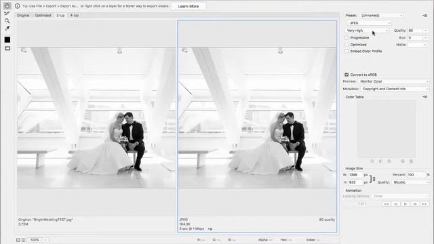Click the previous frame animation button
Image resolution: width=434 pixels, height=244 pixels.
tap(396, 204)
